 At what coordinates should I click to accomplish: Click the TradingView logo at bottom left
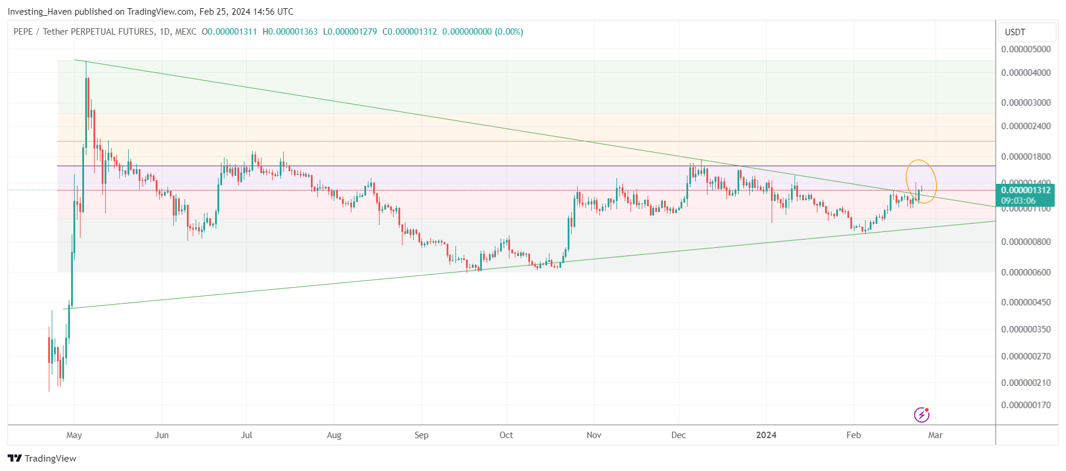point(42,458)
